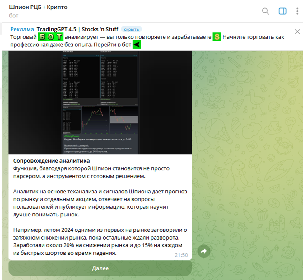Click the paragraph starting with "Например, летом 2024"

click(x=100, y=241)
